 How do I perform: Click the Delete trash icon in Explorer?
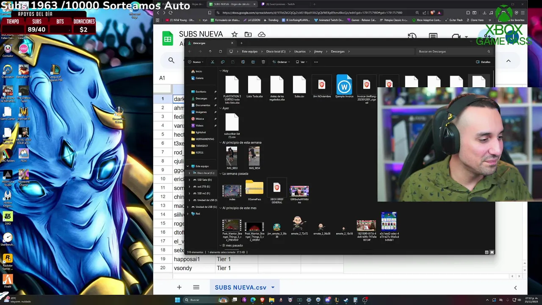point(263,62)
